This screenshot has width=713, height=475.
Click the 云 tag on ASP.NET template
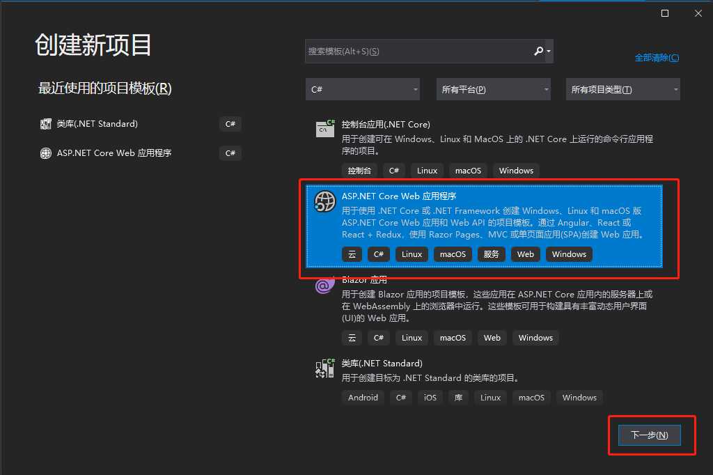click(x=352, y=254)
